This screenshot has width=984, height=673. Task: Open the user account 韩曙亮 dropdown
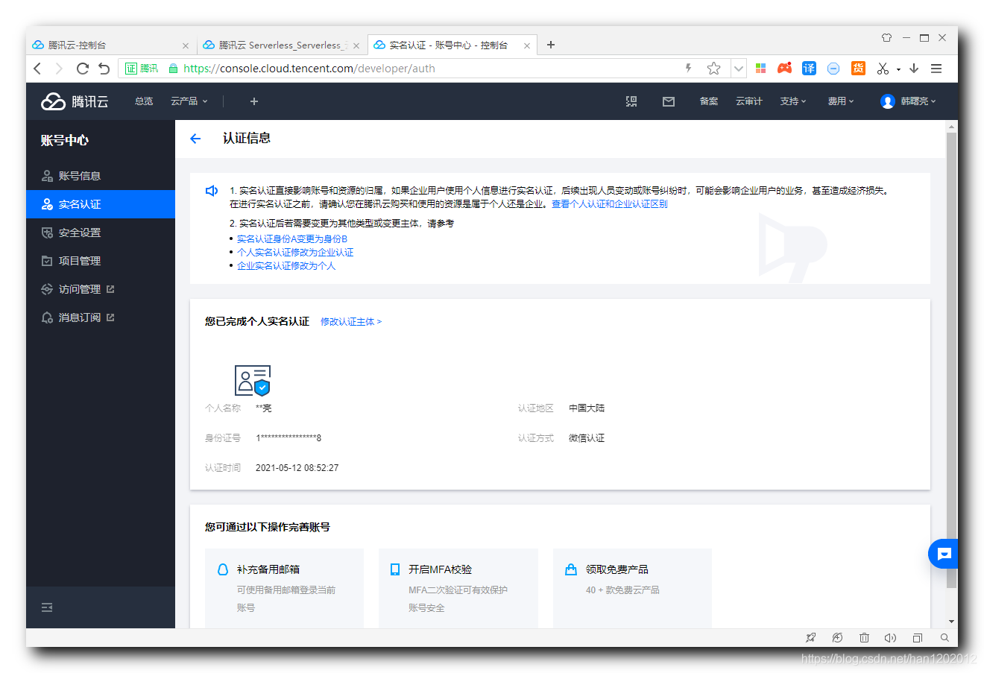coord(908,101)
